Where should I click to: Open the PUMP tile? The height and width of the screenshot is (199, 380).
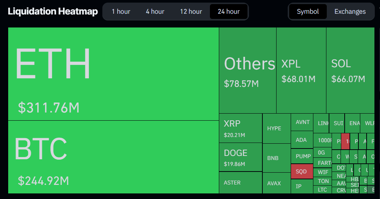tap(302, 156)
